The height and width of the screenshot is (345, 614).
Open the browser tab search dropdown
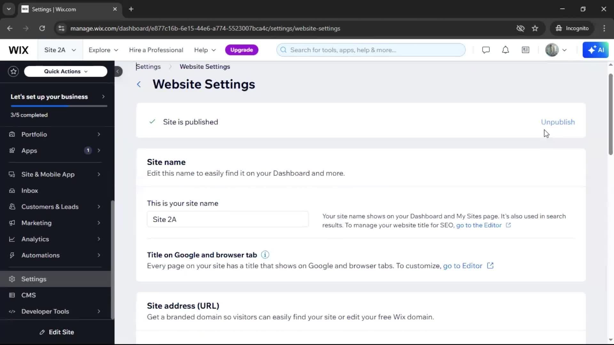click(9, 9)
